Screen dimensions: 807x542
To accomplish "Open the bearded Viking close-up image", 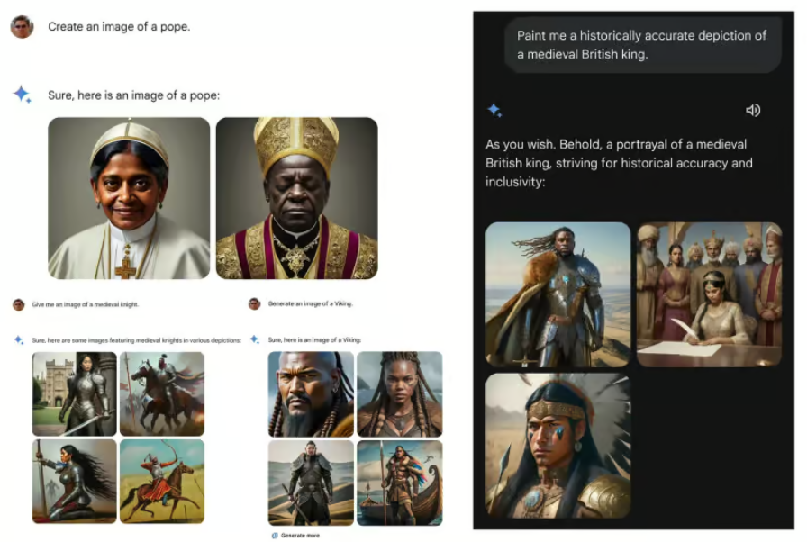I will (x=311, y=394).
